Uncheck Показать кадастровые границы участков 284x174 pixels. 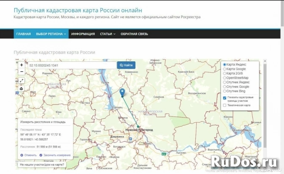(x=225, y=98)
